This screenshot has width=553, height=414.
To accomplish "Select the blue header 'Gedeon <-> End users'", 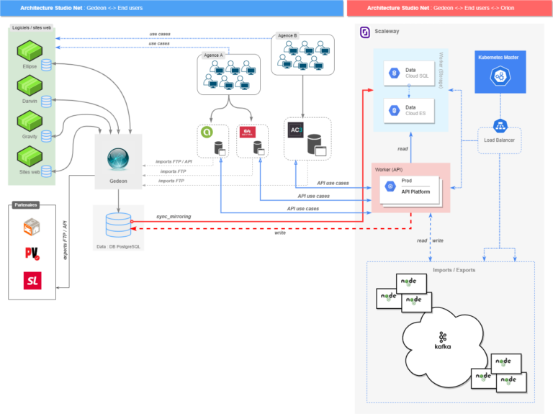I will pos(172,8).
